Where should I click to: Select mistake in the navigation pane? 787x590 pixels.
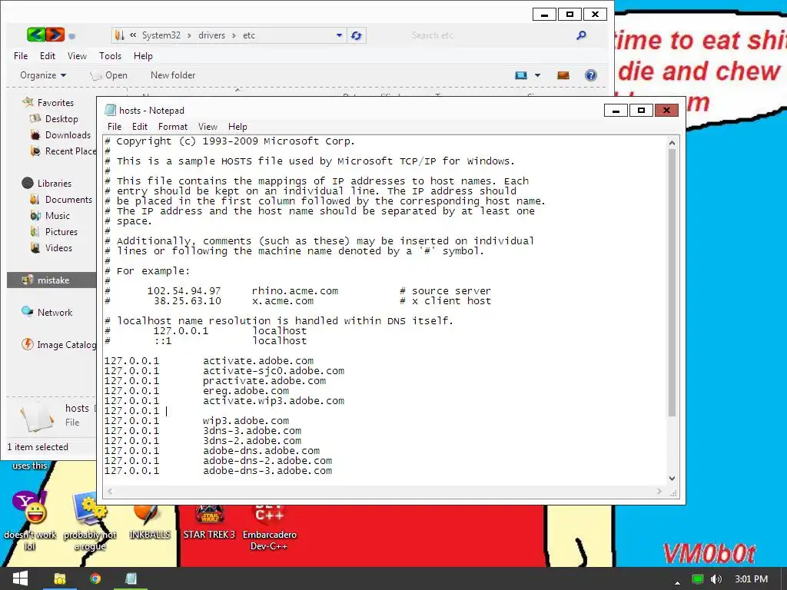pos(51,280)
